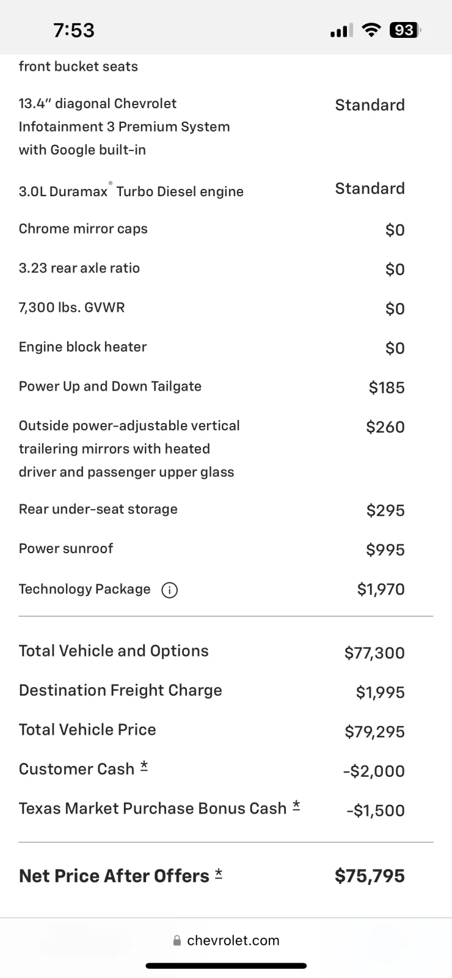
Task: Open the Texas Market Bonus Cash asterisk footnote
Action: click(x=296, y=806)
